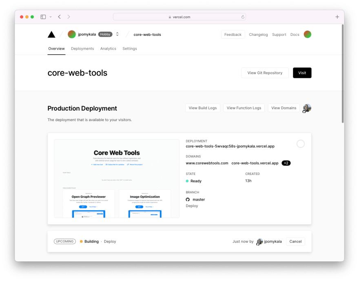
Task: Click the GitHub icon beside master
Action: 188,199
